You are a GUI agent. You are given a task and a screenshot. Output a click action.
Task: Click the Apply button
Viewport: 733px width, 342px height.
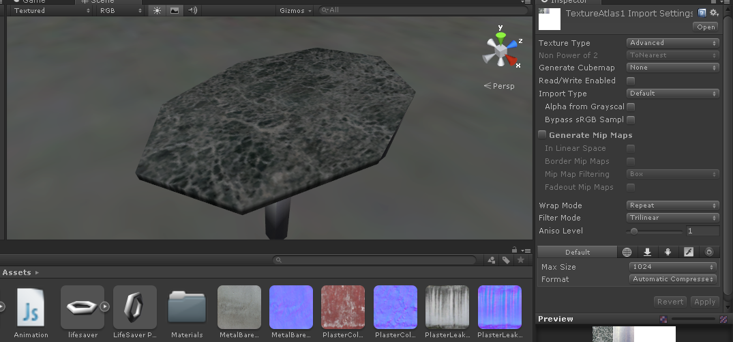pyautogui.click(x=704, y=302)
